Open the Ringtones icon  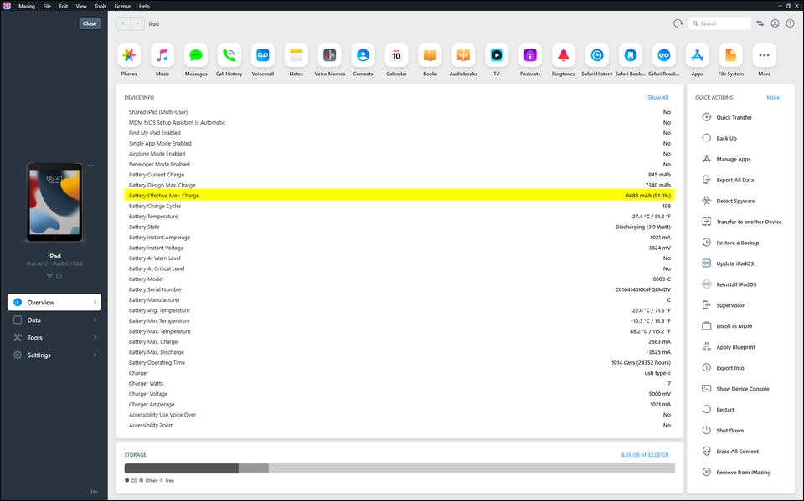tap(564, 55)
